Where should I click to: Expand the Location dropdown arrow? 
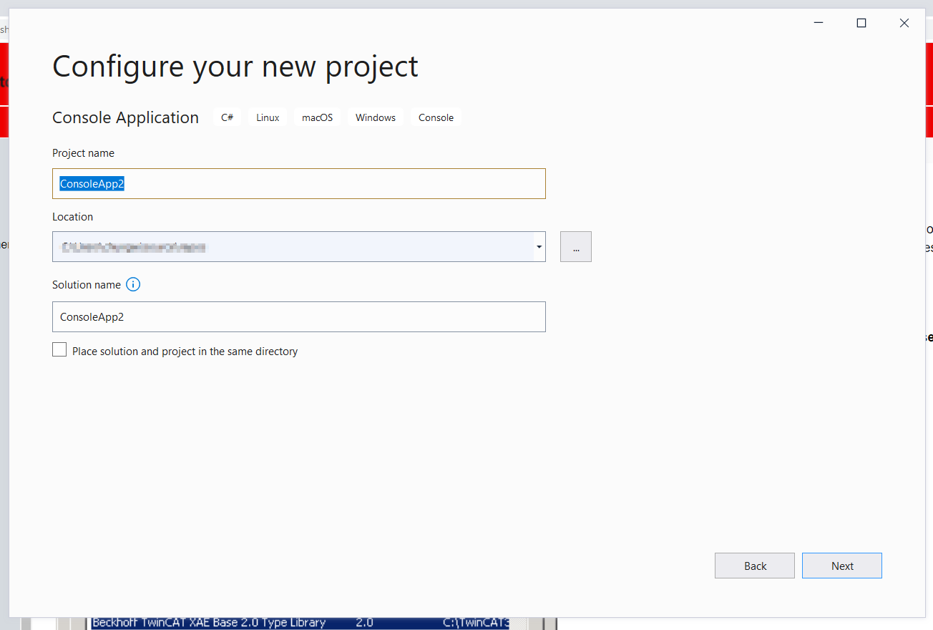(x=537, y=247)
